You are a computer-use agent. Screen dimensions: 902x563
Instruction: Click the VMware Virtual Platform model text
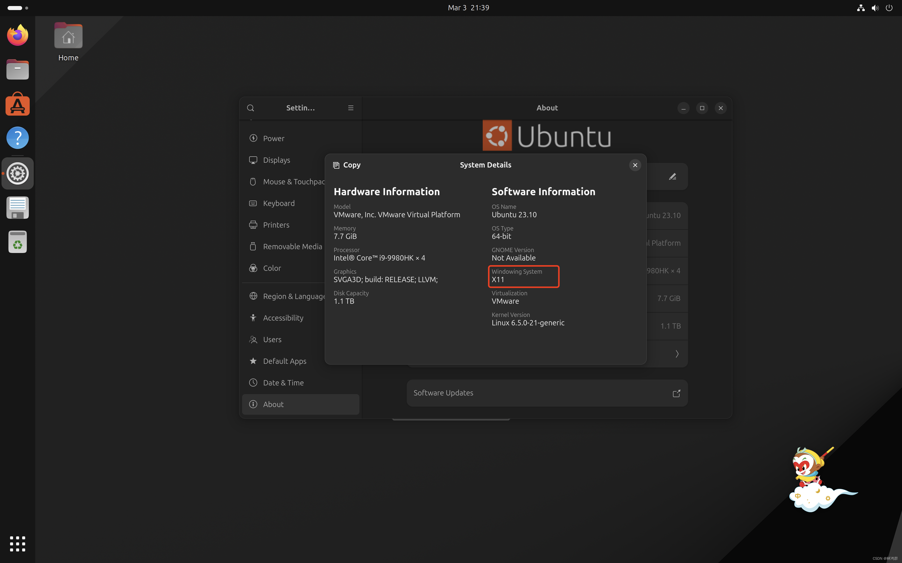397,215
